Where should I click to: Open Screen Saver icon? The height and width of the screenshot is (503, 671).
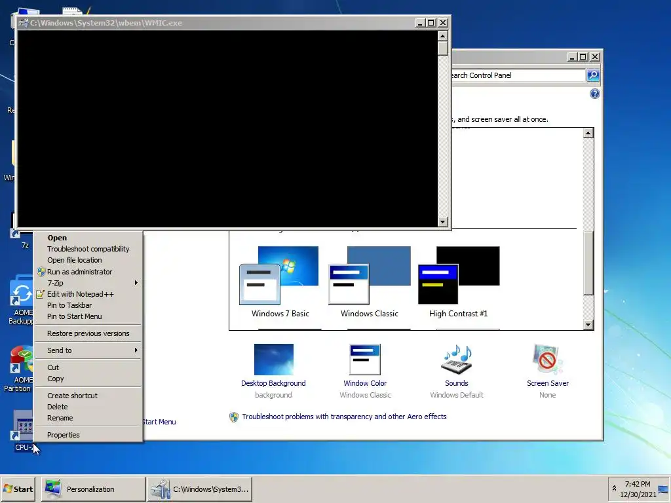click(547, 360)
